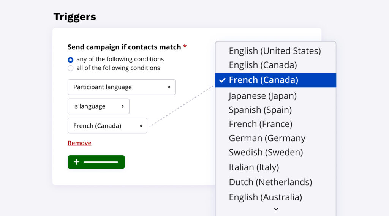The width and height of the screenshot is (389, 216).
Task: Click the green plus add button
Action: click(96, 162)
